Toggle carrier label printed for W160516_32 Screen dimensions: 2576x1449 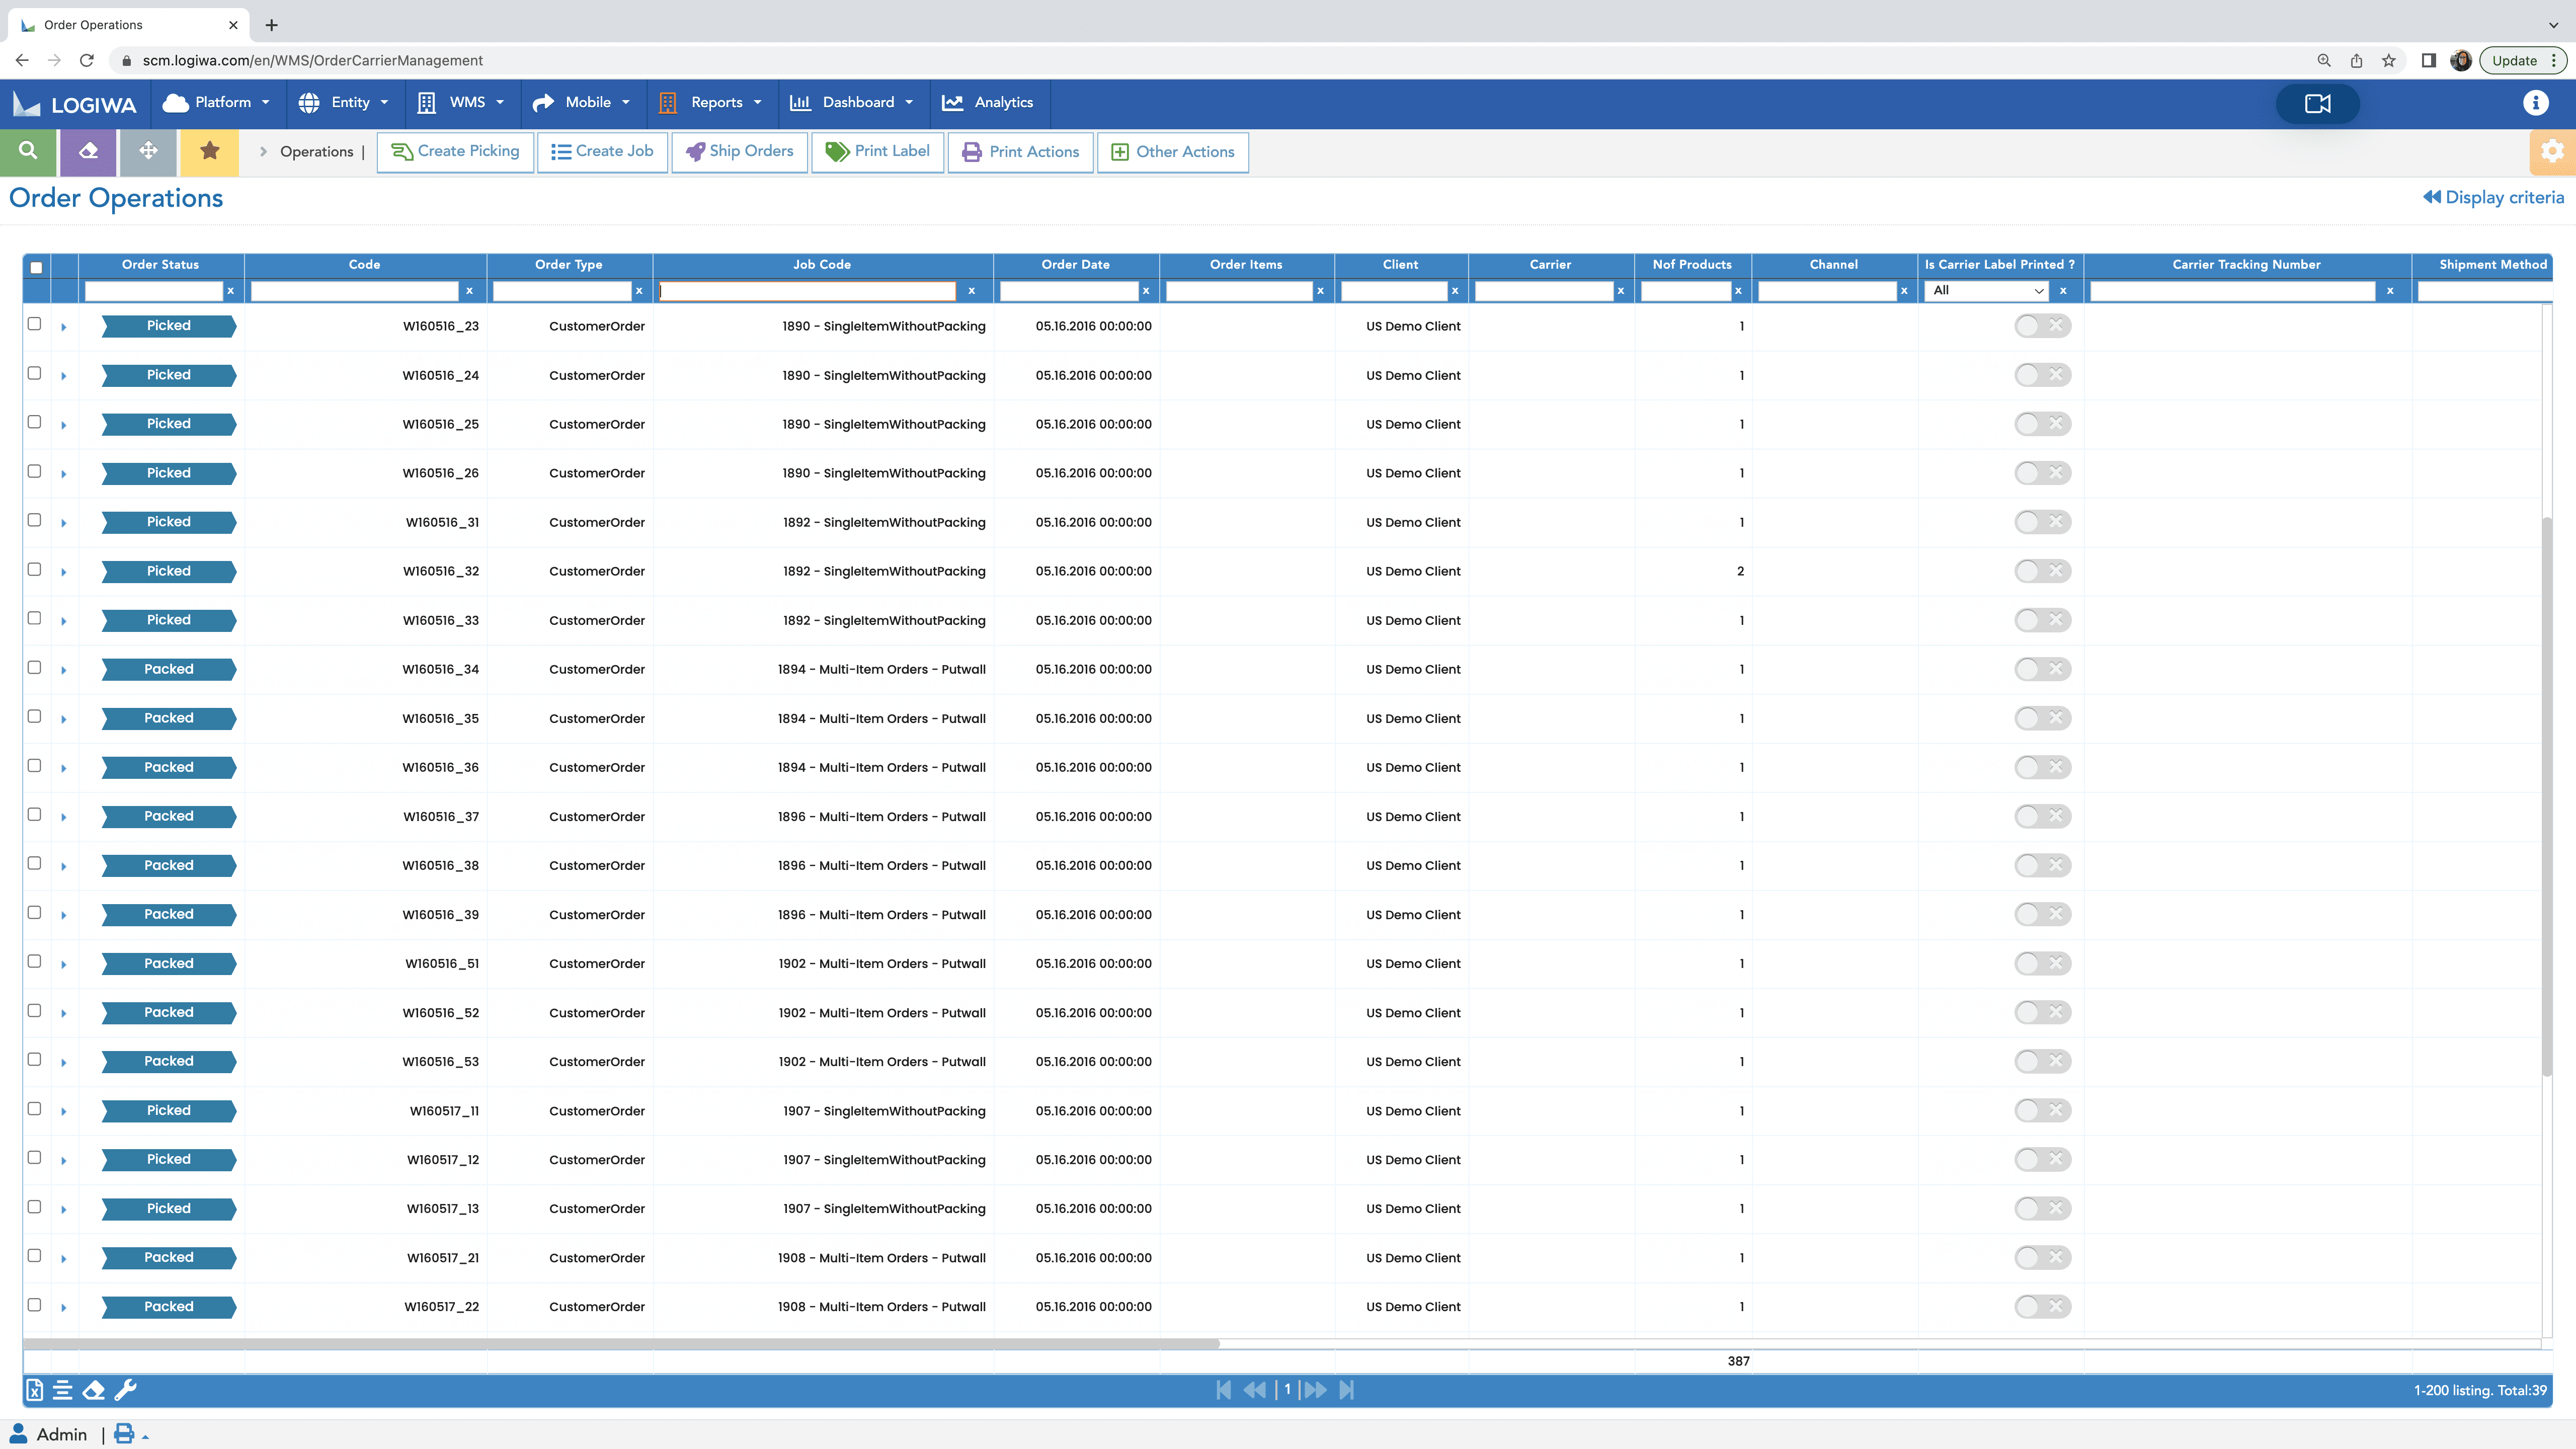(2042, 571)
